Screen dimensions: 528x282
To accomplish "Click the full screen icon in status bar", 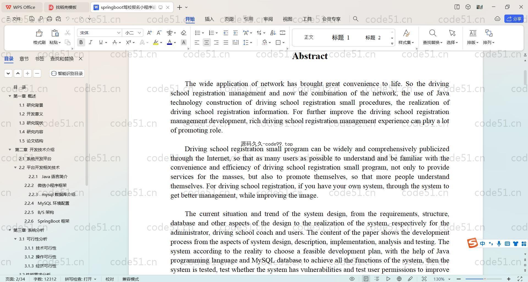I will (x=520, y=279).
